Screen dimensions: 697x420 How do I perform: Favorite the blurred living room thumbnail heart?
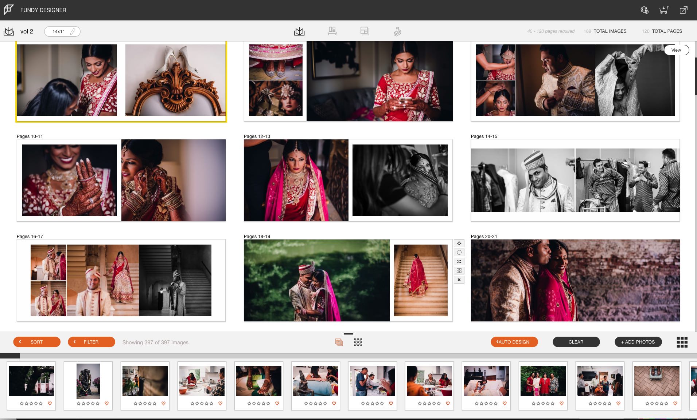coord(164,403)
